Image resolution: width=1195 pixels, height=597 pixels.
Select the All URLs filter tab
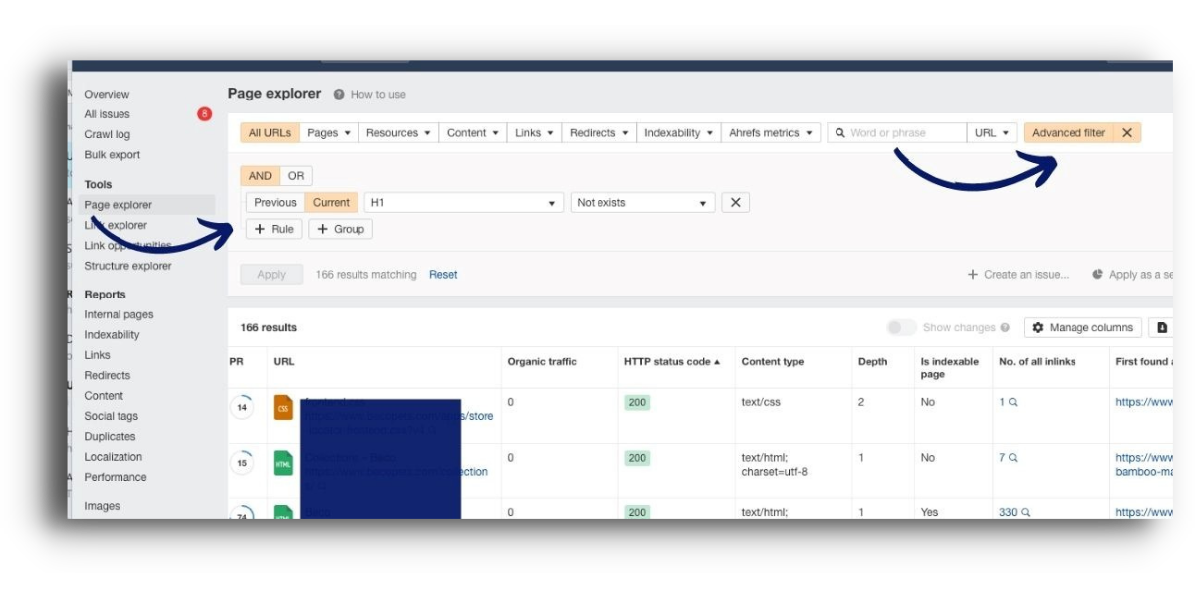[x=269, y=133]
